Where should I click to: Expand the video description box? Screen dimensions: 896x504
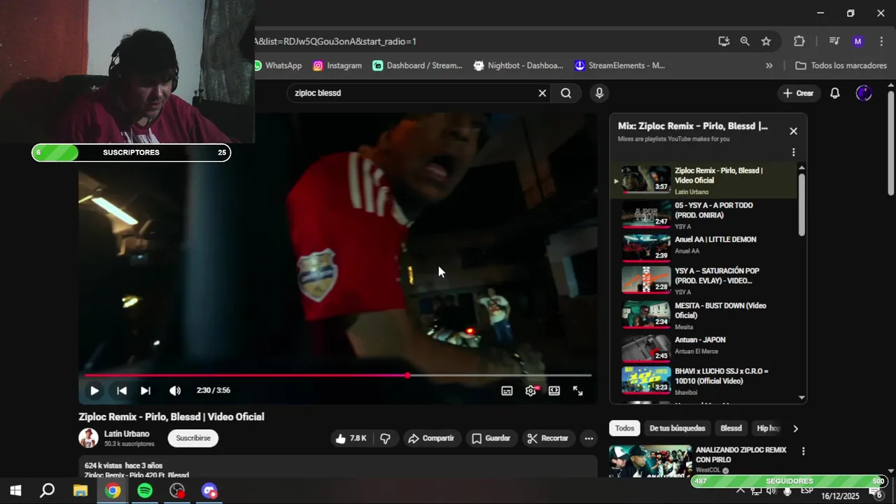(x=338, y=467)
